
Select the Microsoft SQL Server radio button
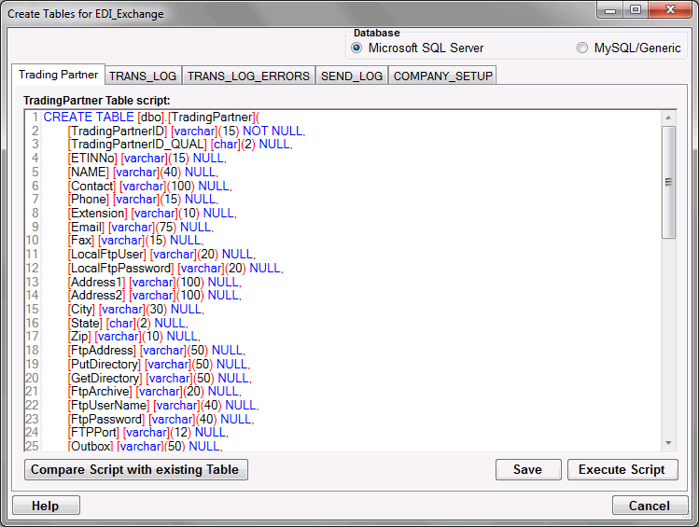point(356,48)
